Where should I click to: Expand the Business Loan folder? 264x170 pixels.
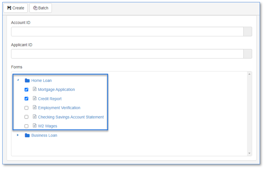tap(18, 135)
